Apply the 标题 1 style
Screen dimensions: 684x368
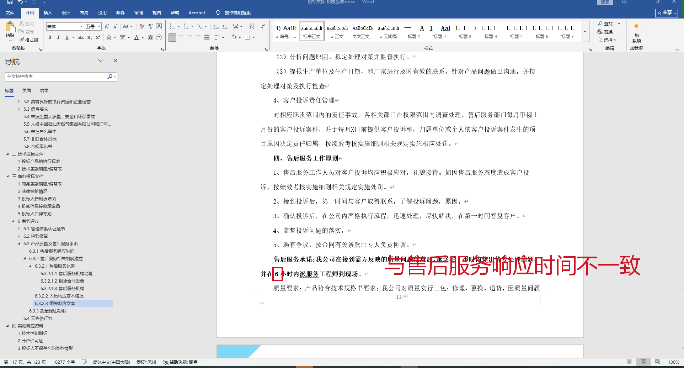(414, 32)
